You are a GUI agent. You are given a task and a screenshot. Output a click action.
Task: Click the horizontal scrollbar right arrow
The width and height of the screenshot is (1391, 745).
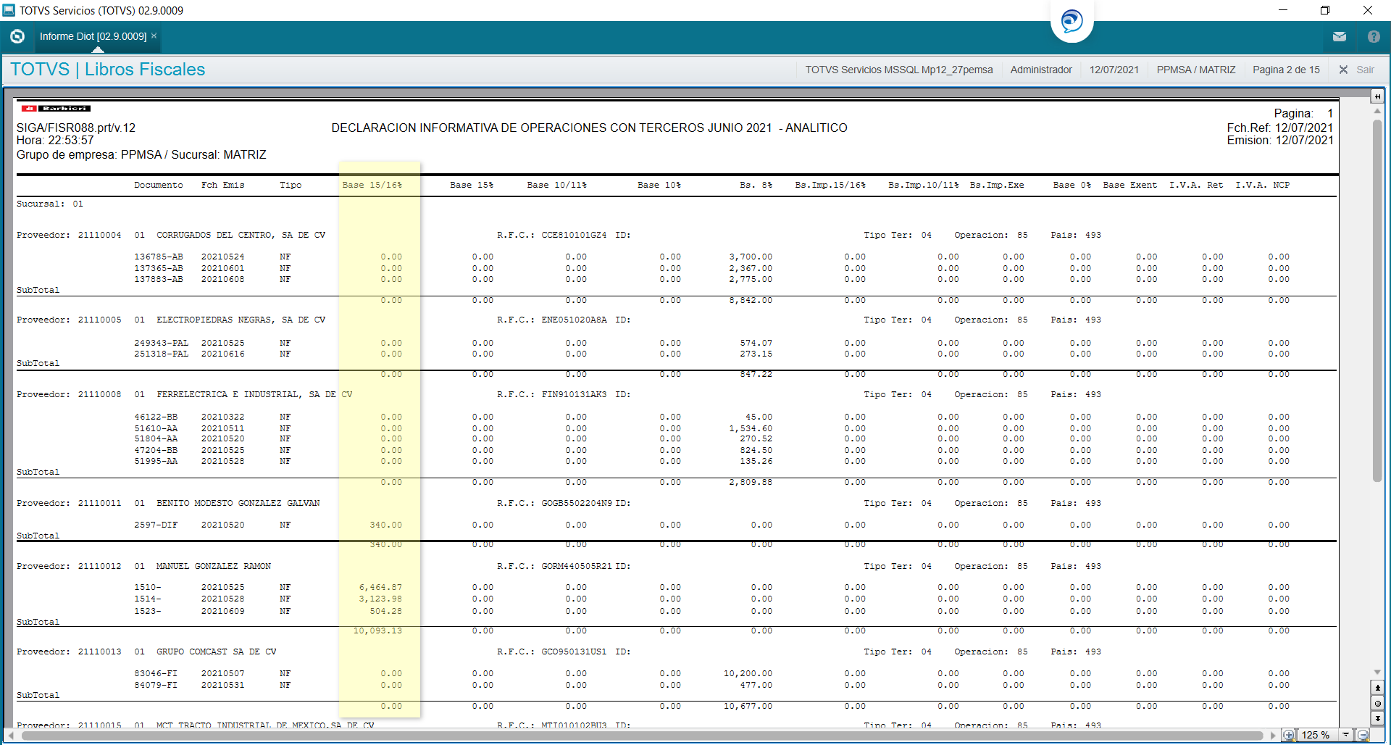click(x=1273, y=736)
